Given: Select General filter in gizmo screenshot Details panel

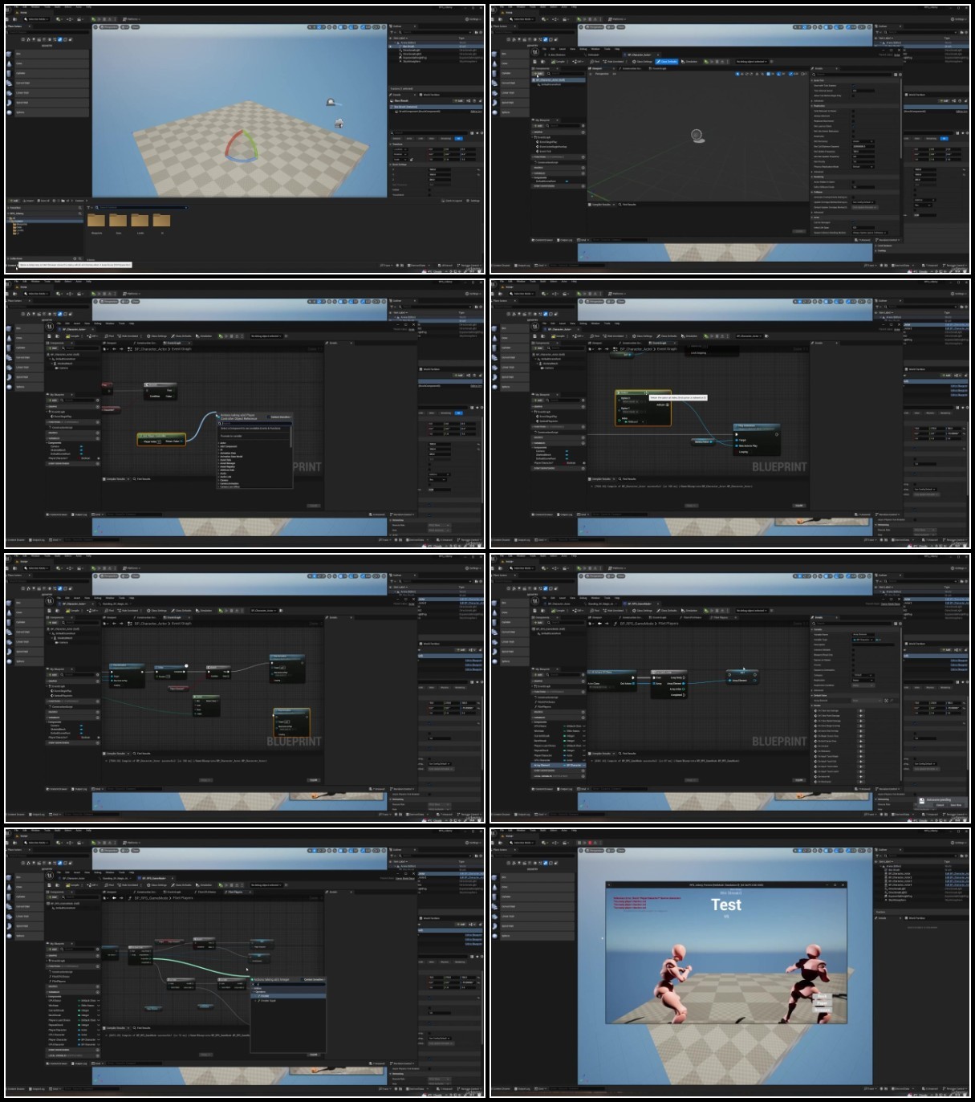Looking at the screenshot, I should [396, 138].
